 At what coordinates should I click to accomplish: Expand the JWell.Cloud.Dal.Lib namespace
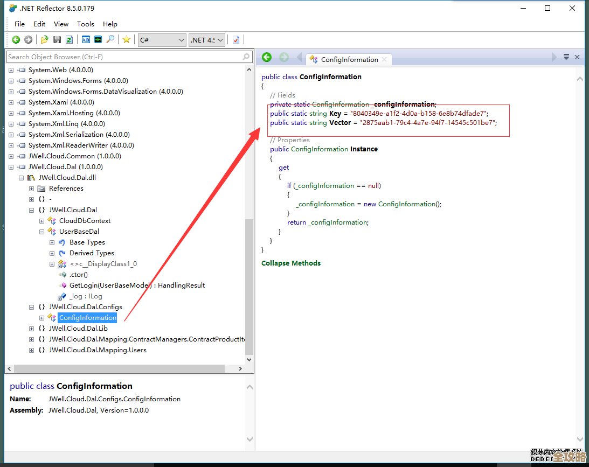tap(32, 329)
